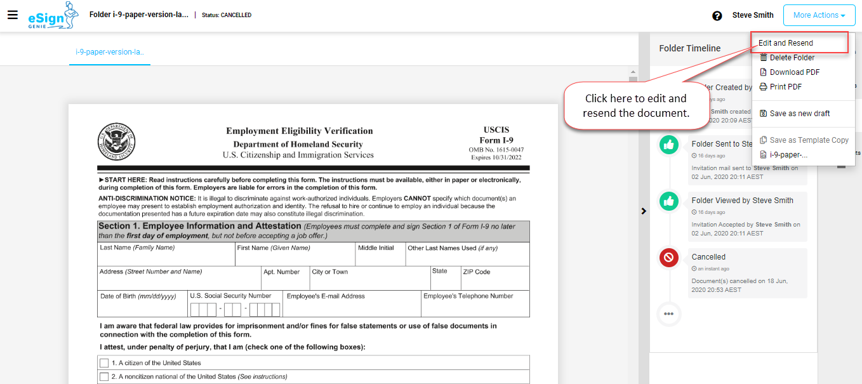
Task: Click the PDF icon beside Download PDF
Action: click(764, 72)
